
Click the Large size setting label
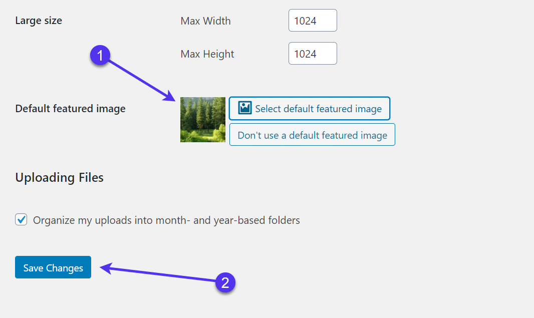[x=39, y=21]
